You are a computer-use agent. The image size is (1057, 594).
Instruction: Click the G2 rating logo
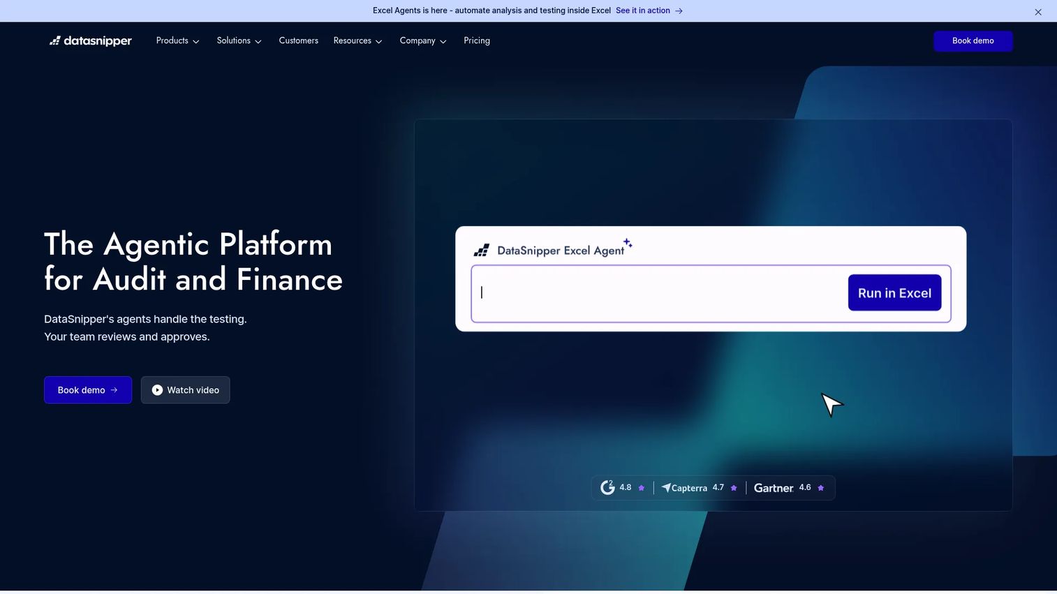coord(607,487)
